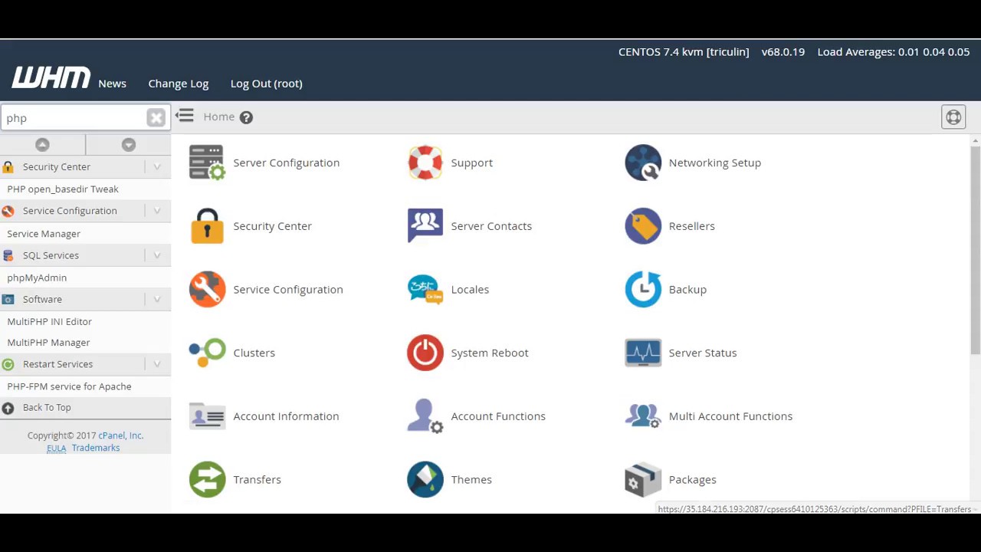Open the Networking Setup icon

643,163
